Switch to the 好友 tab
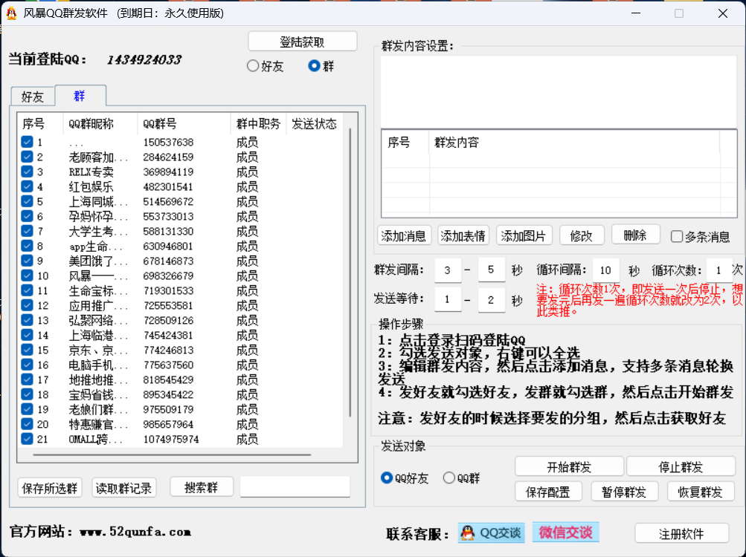 coord(32,97)
